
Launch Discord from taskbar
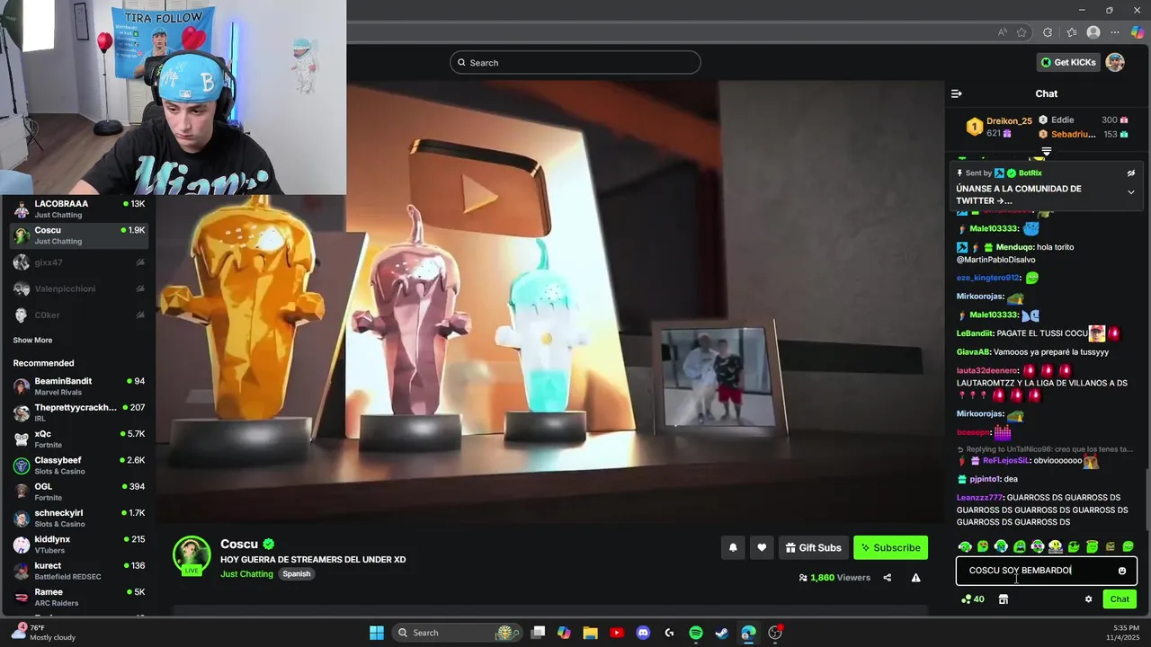pyautogui.click(x=643, y=633)
